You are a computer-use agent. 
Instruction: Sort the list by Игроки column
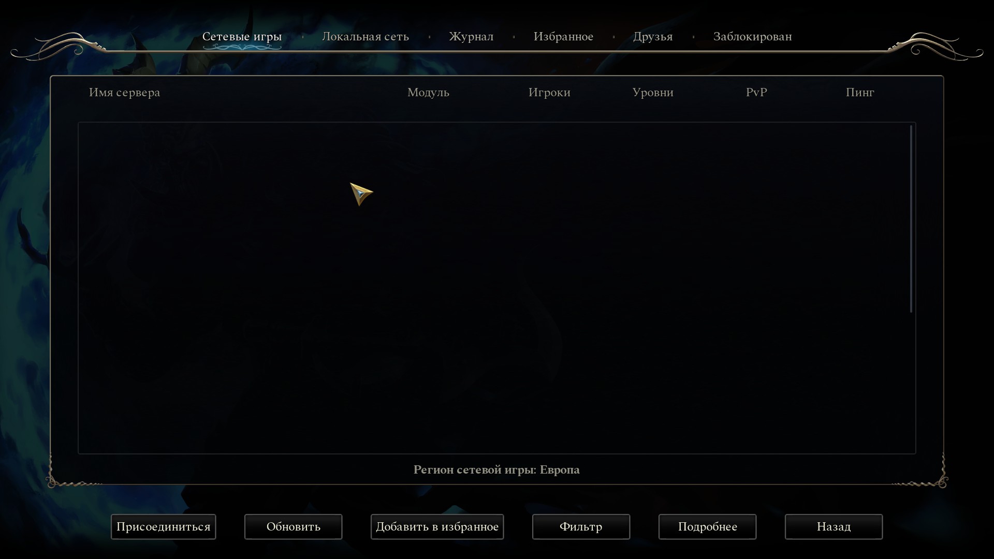549,93
